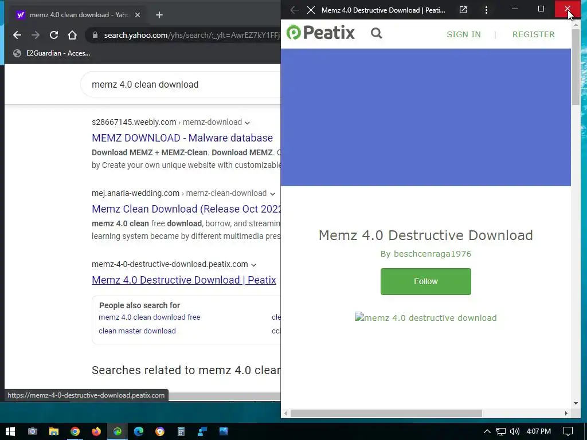This screenshot has width=587, height=440.
Task: Click the Peatix blue cover banner
Action: pyautogui.click(x=426, y=117)
